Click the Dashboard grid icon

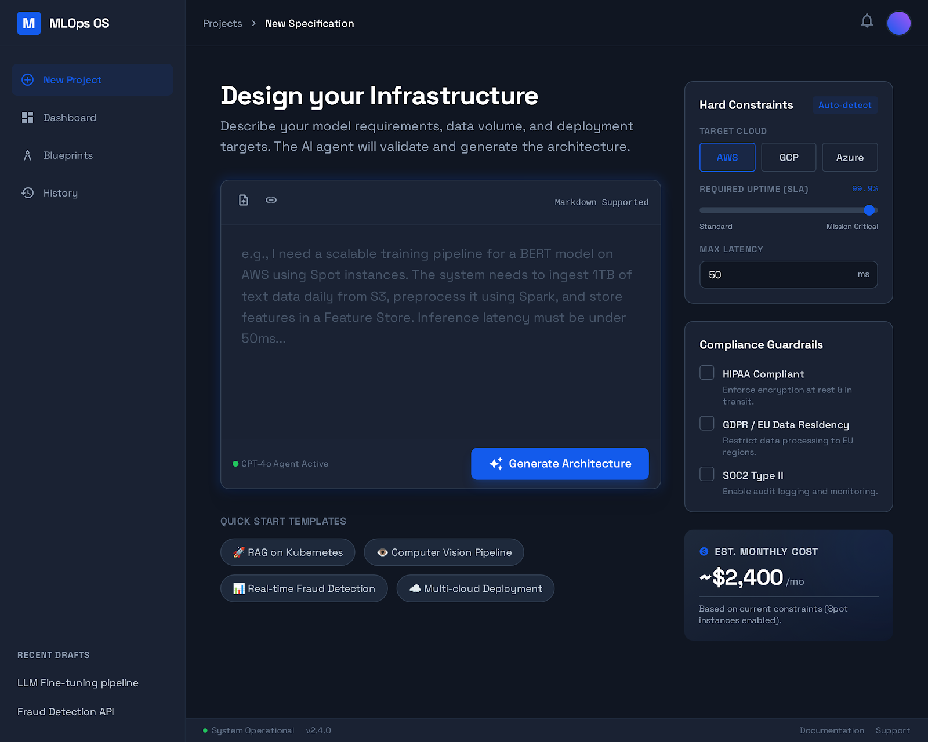(x=27, y=118)
